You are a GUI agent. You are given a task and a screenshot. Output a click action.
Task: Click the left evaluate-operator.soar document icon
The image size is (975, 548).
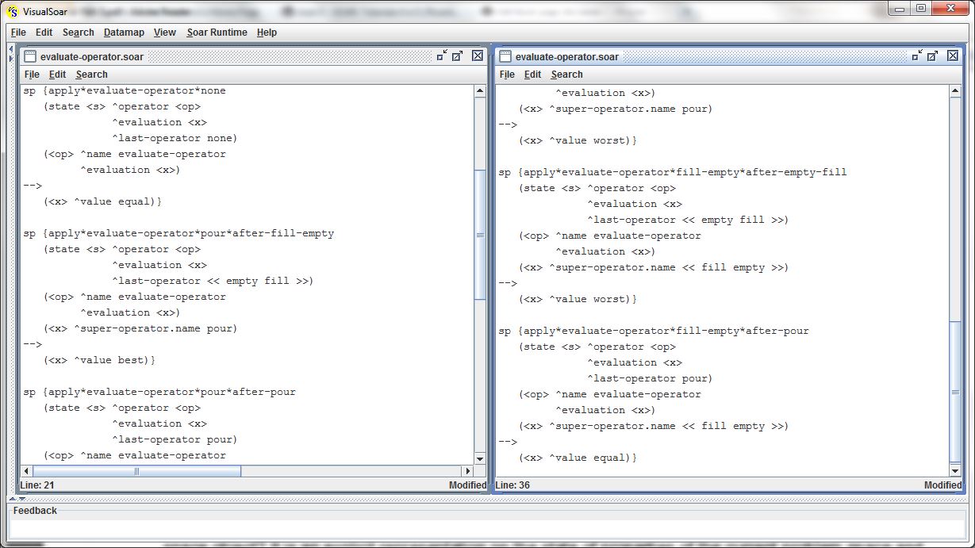coord(30,56)
